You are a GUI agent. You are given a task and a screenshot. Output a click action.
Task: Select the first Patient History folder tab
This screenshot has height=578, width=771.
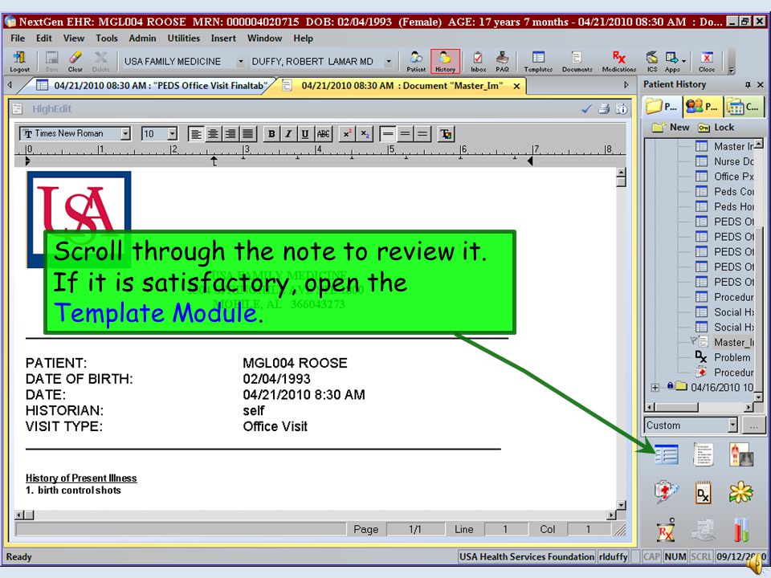click(x=662, y=106)
